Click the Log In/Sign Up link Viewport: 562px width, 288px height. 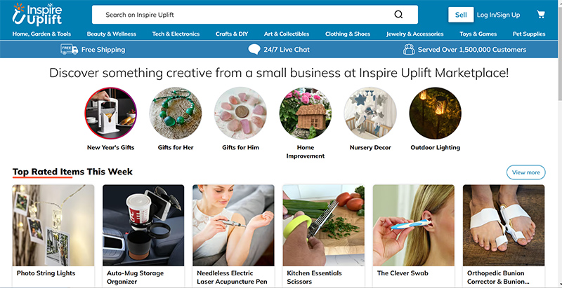coord(498,15)
